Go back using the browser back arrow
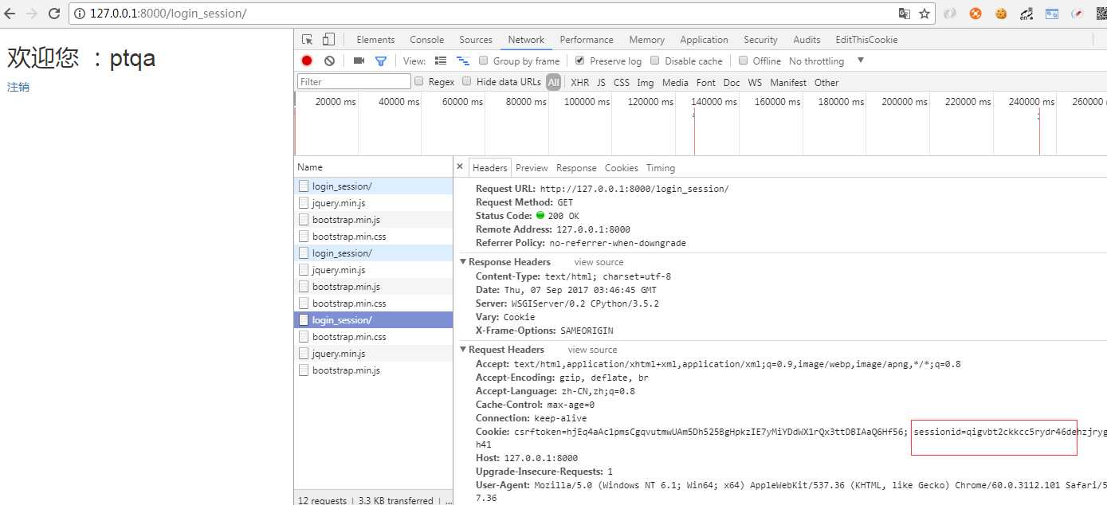Screen dimensions: 1107x505 (x=10, y=14)
